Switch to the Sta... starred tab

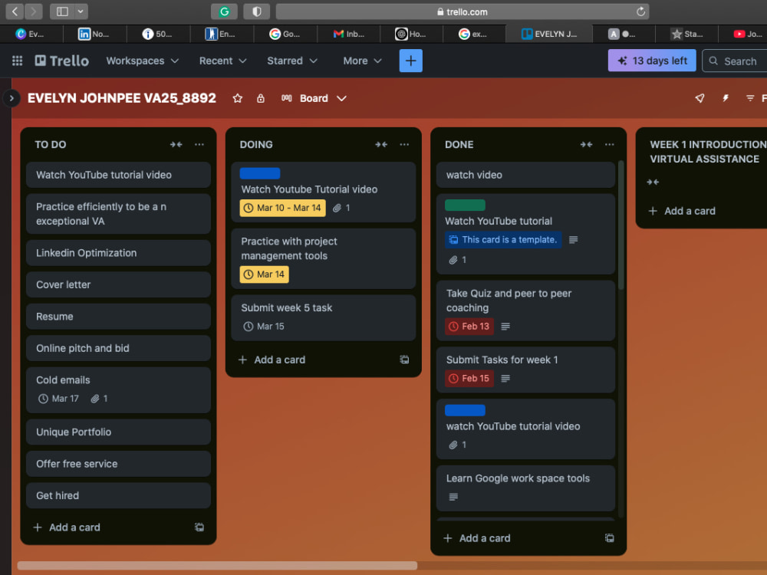(686, 34)
